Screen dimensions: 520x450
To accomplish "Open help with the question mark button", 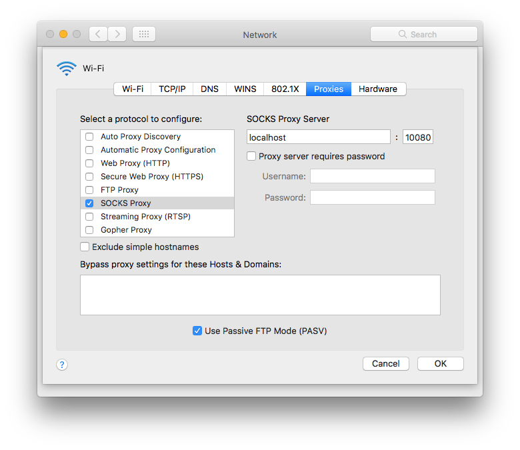I will point(62,365).
